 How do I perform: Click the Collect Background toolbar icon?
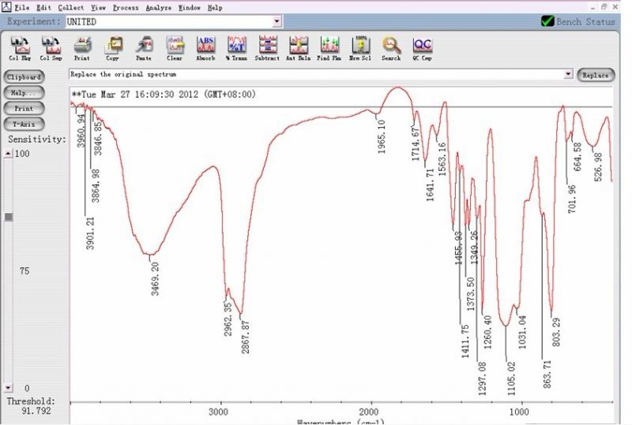(x=21, y=48)
